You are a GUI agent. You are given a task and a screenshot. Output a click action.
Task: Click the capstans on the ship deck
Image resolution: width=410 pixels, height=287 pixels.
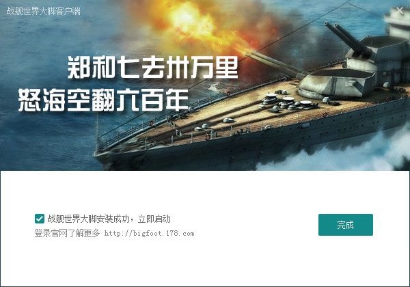coord(288,101)
